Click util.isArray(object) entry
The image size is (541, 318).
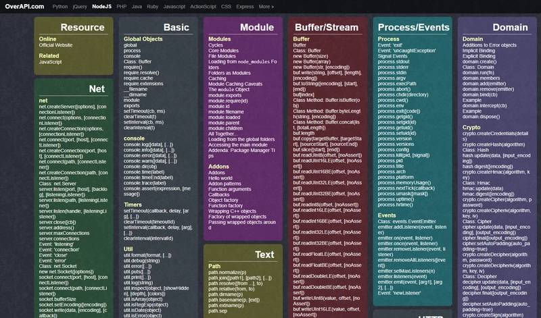tap(143, 299)
